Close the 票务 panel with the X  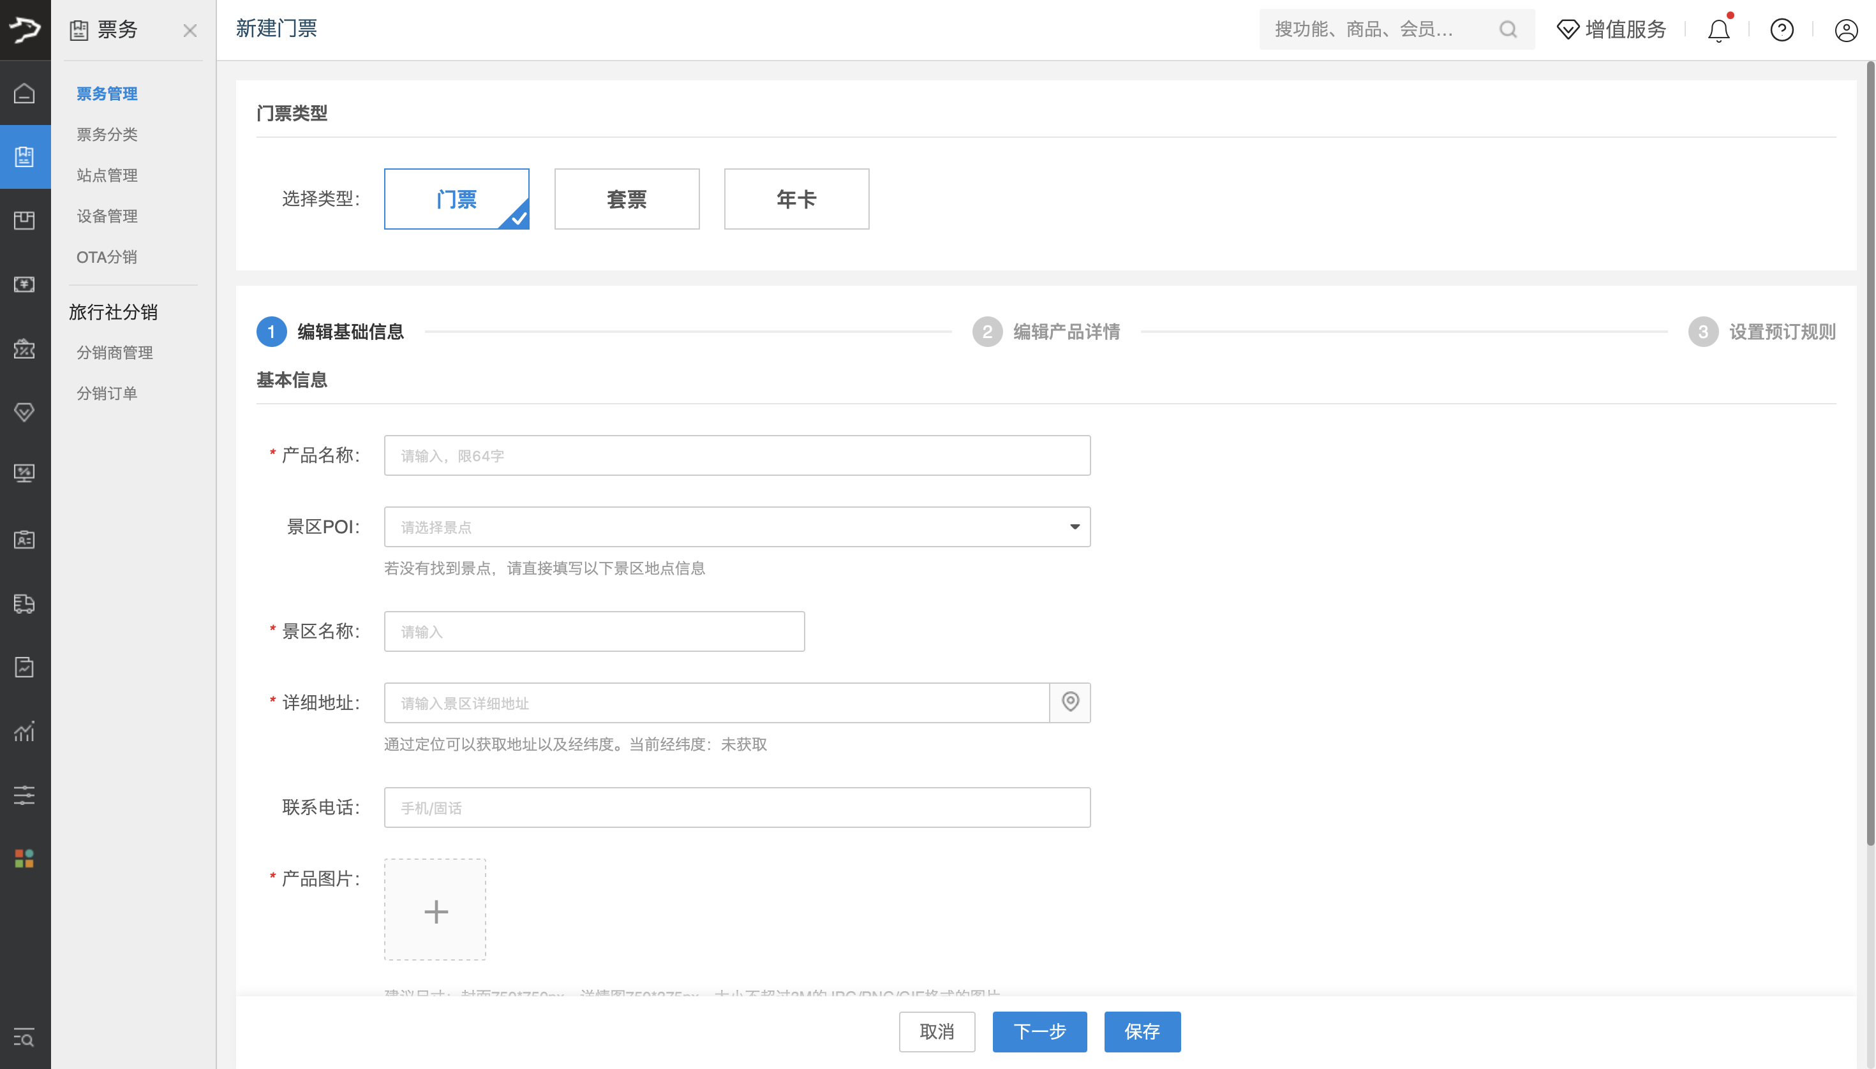coord(190,30)
